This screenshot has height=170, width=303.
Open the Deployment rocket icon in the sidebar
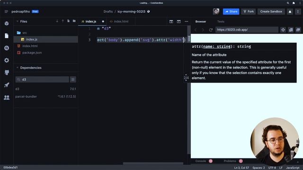tap(7, 85)
